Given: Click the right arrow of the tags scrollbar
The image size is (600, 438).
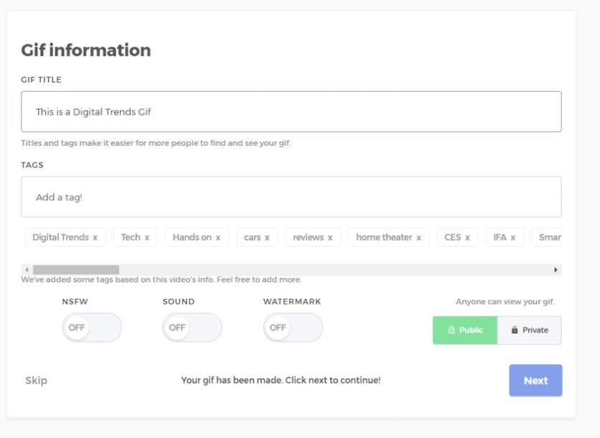Looking at the screenshot, I should [x=556, y=270].
